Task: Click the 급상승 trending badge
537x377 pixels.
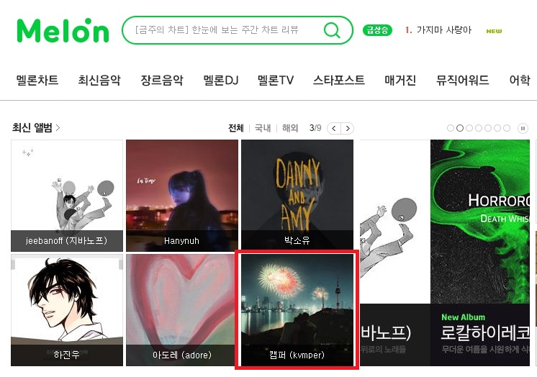Action: click(377, 30)
